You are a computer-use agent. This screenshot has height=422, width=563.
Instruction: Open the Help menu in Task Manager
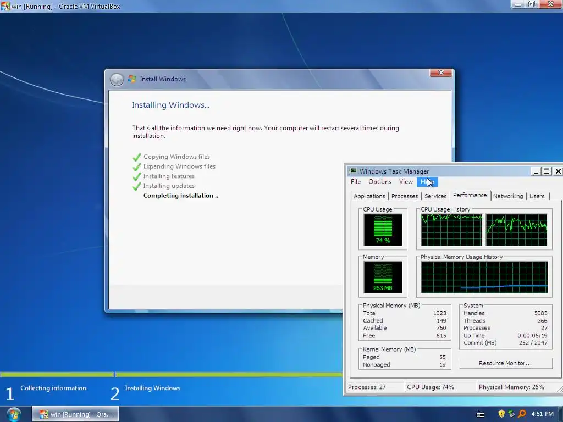(427, 182)
